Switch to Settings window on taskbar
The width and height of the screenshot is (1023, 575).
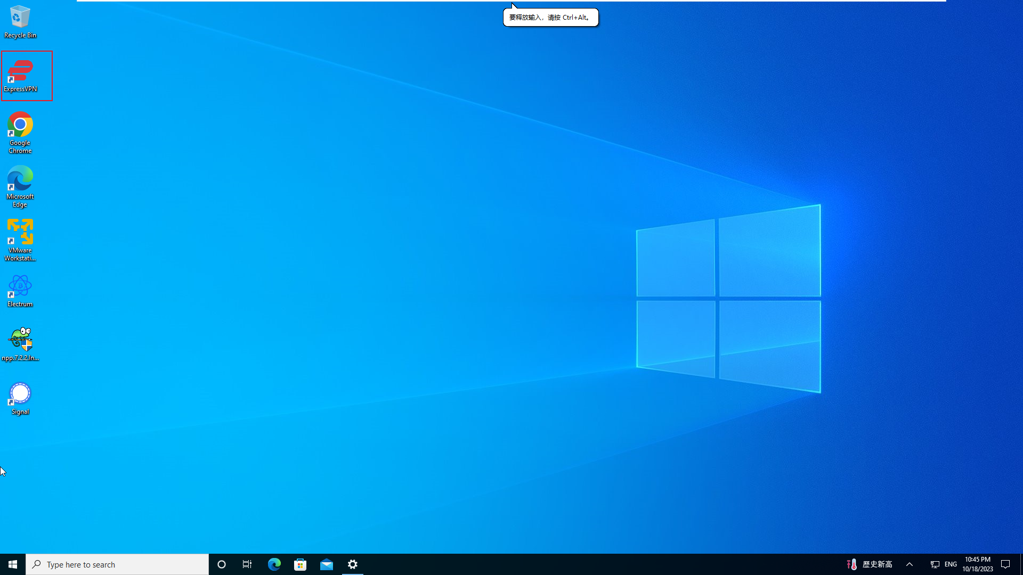coord(353,564)
